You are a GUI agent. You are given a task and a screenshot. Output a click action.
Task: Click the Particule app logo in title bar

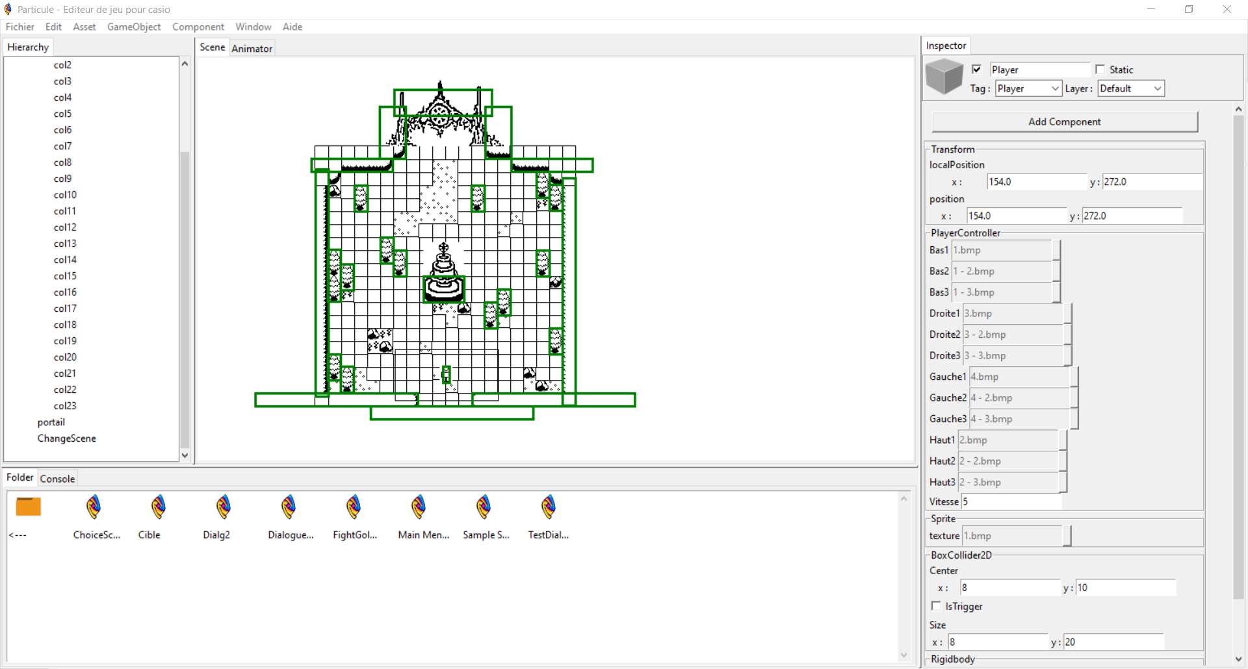[8, 9]
